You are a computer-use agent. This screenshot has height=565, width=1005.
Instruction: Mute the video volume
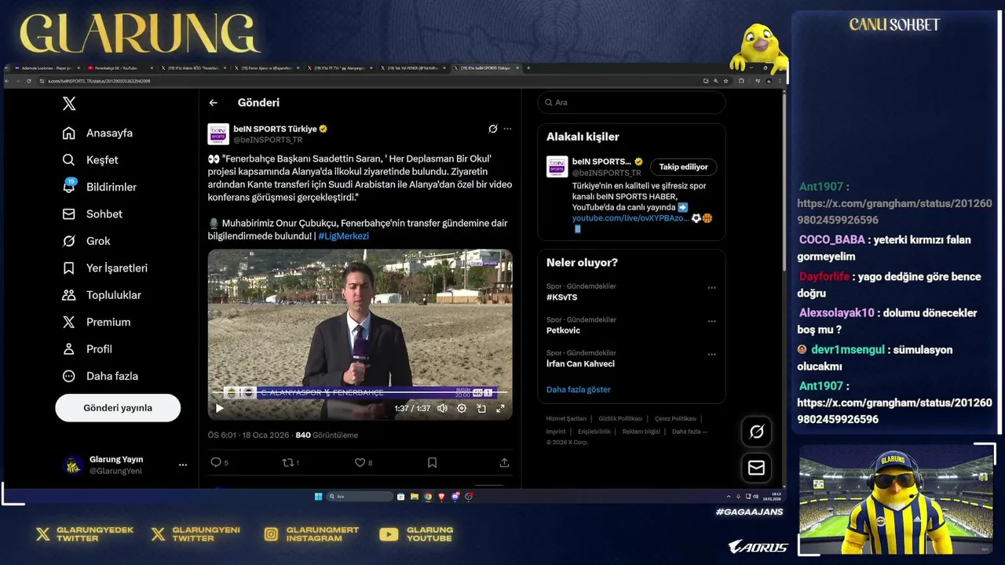(442, 408)
